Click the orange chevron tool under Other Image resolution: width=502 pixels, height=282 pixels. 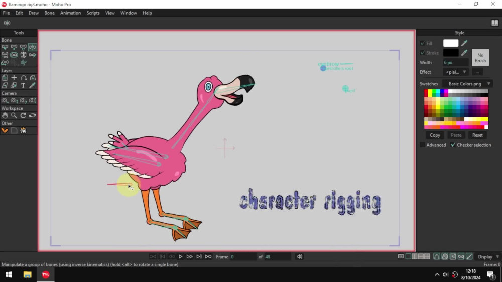[x=5, y=130]
